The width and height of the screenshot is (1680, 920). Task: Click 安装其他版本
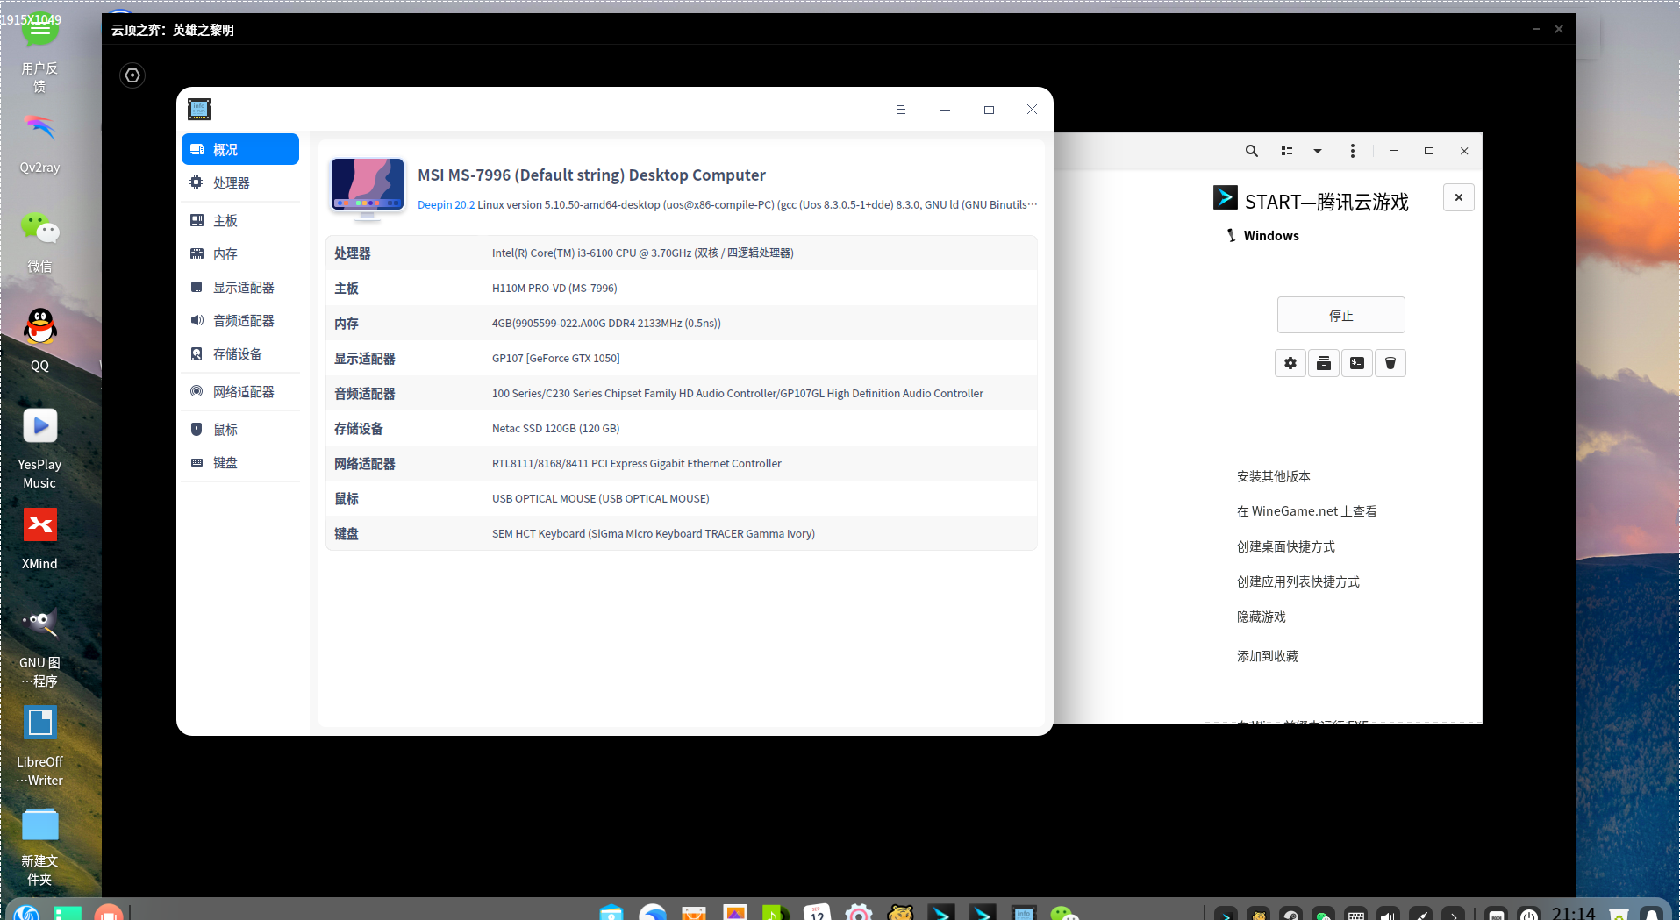click(1273, 476)
